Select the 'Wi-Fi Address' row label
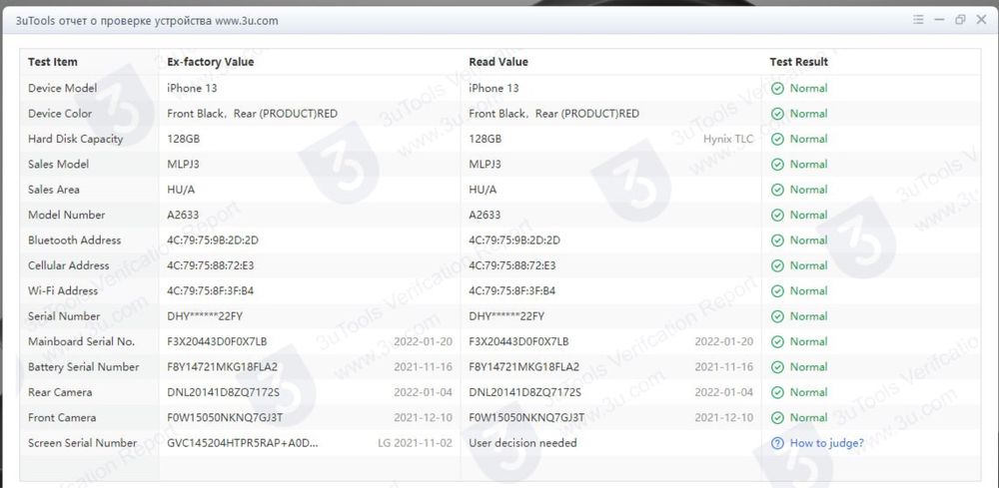The height and width of the screenshot is (488, 999). click(62, 290)
